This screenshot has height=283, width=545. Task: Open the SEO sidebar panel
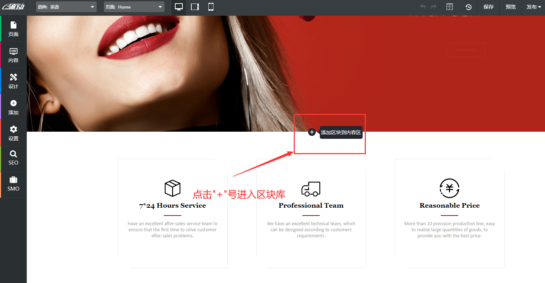[x=14, y=158]
